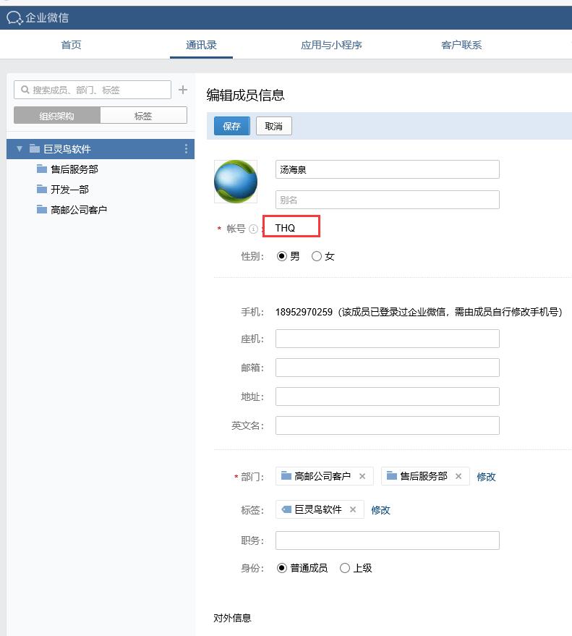Select the 男 gender radio button
572x636 pixels.
(282, 256)
